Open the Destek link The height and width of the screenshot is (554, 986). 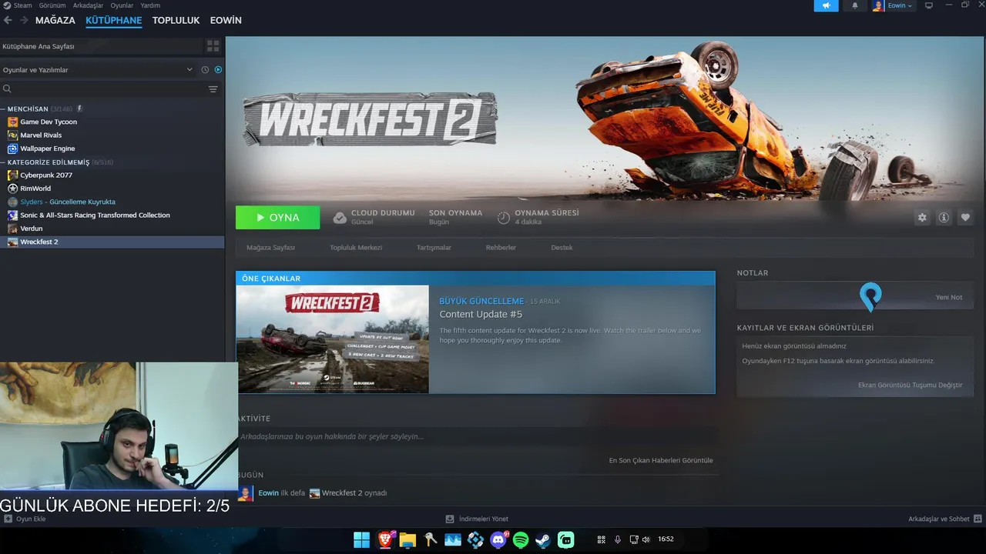tap(562, 248)
